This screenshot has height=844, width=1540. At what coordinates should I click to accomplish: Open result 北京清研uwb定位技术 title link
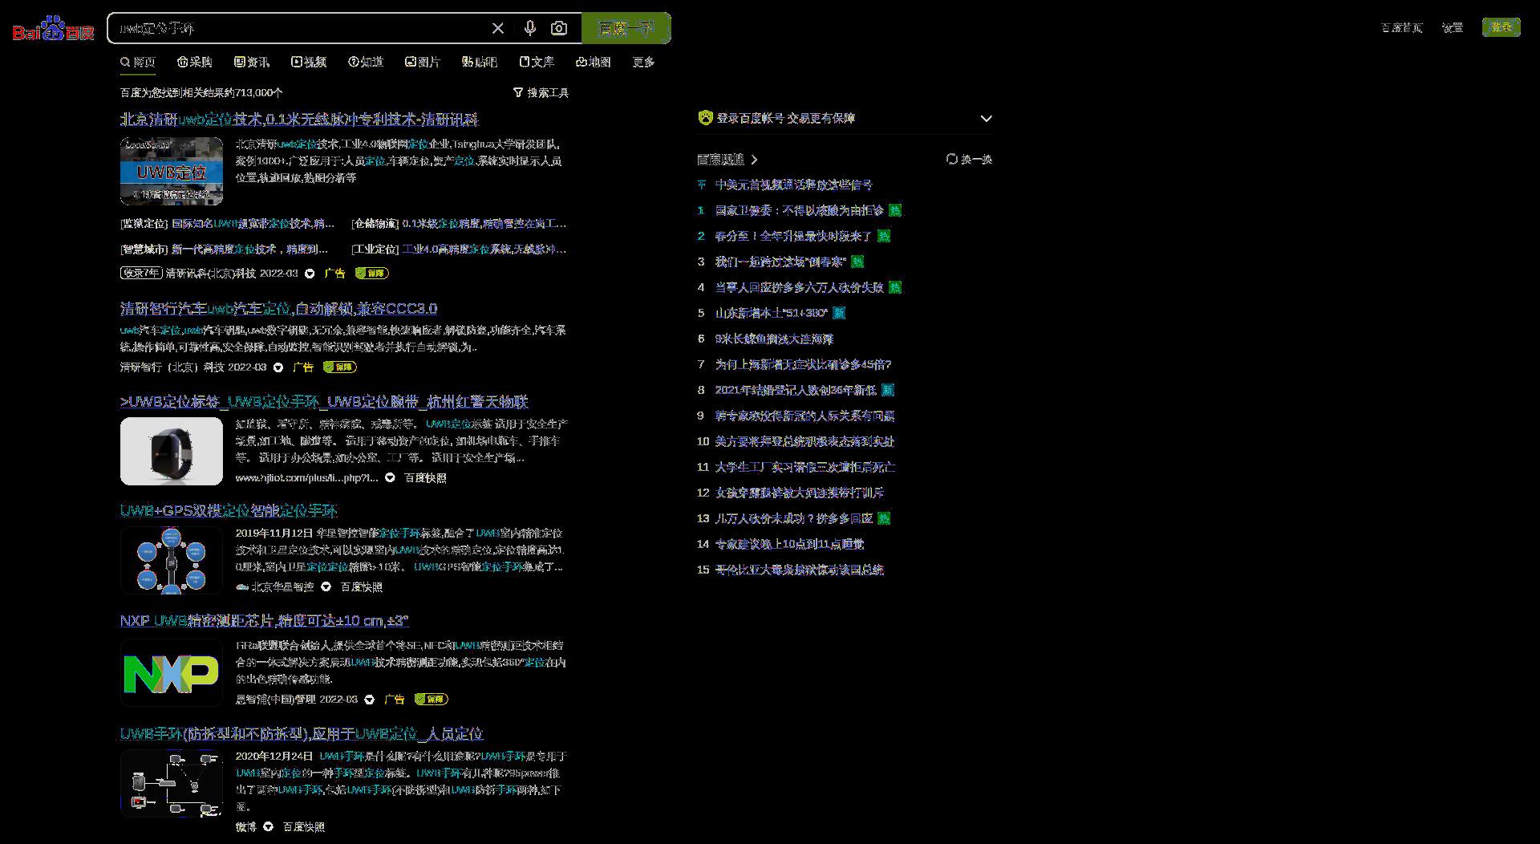[299, 120]
